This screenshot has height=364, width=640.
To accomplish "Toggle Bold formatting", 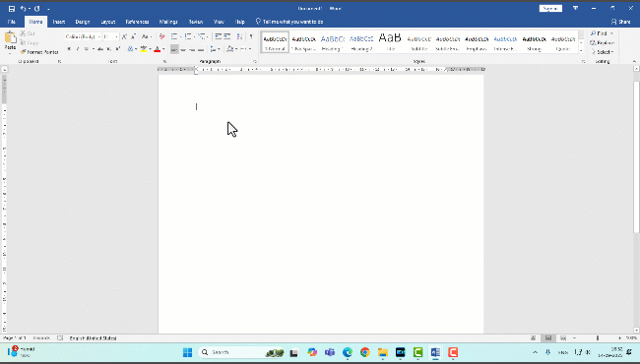I will pyautogui.click(x=69, y=49).
